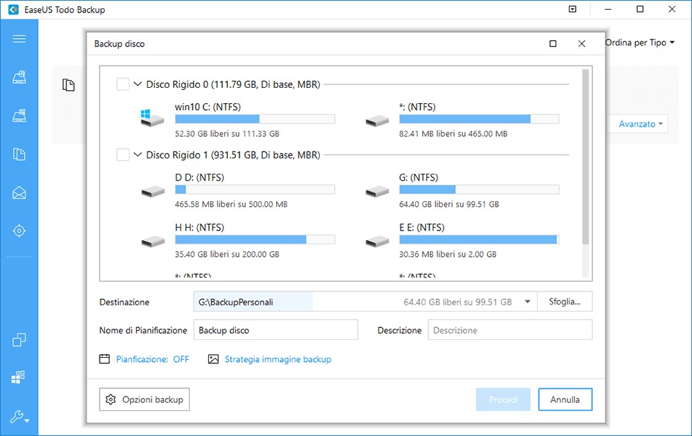The height and width of the screenshot is (436, 692).
Task: Click the win10 C: Windows drive icon
Action: (x=152, y=118)
